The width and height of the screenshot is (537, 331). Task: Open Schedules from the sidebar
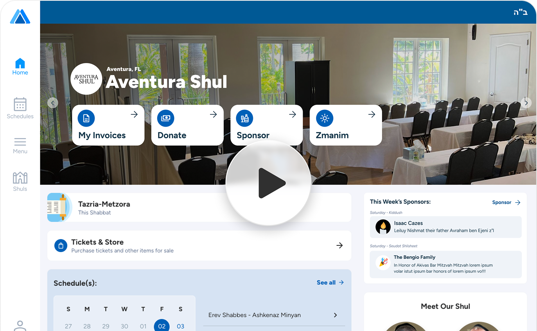click(x=20, y=108)
